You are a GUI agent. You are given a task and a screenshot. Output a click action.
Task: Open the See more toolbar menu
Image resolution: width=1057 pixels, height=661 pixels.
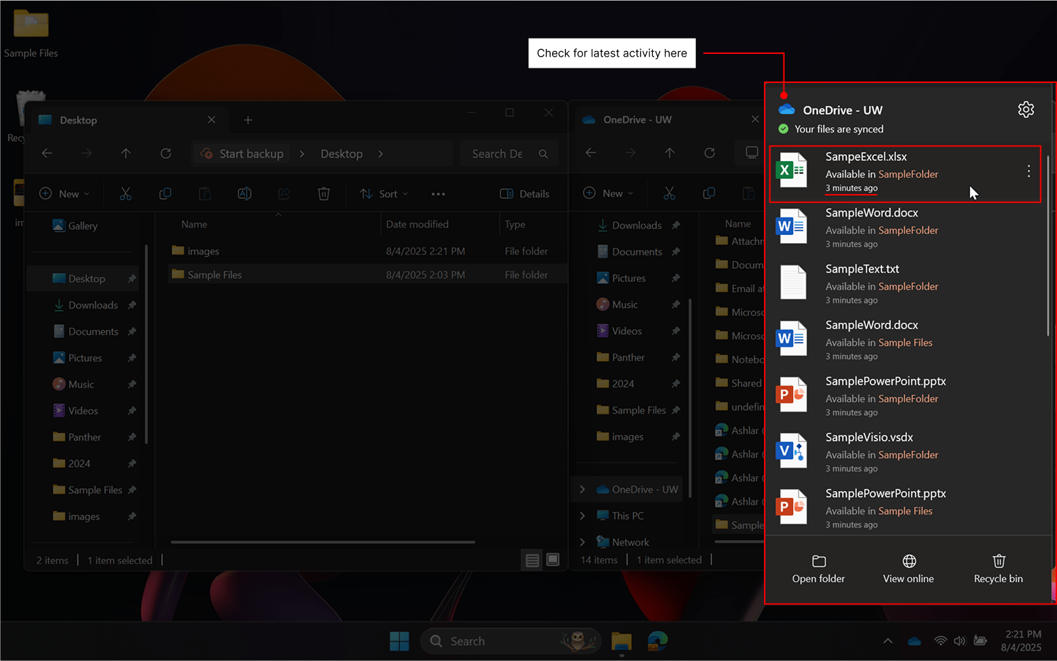tap(437, 193)
